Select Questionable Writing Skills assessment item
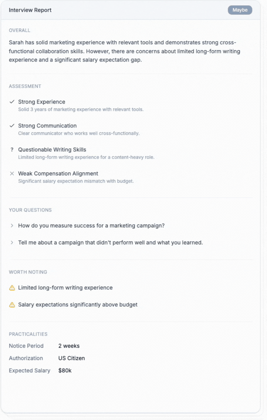Viewport: 267px width, 420px height. tap(52, 150)
